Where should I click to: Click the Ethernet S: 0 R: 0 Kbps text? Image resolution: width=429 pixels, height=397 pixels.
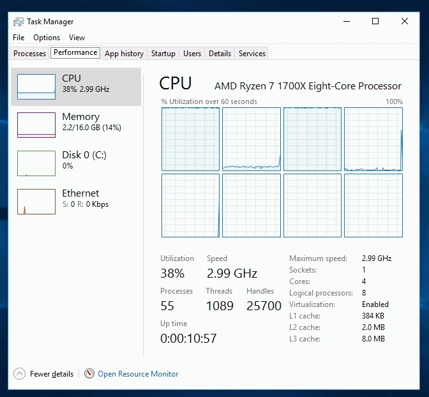[86, 204]
